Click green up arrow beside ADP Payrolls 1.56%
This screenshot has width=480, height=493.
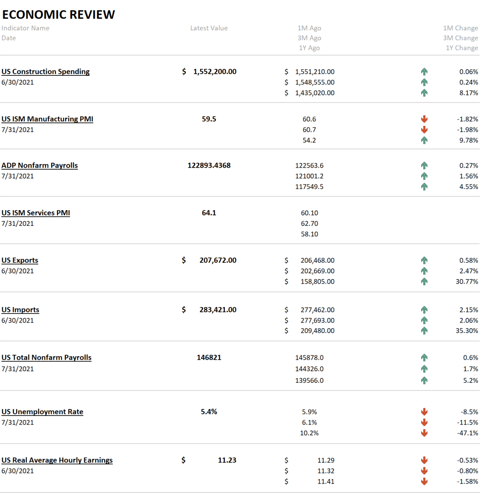tap(424, 176)
